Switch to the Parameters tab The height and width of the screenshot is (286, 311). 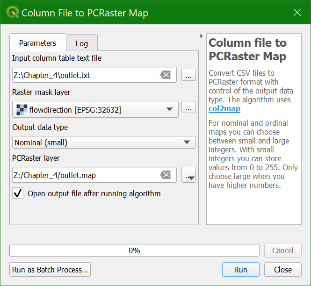click(x=38, y=43)
